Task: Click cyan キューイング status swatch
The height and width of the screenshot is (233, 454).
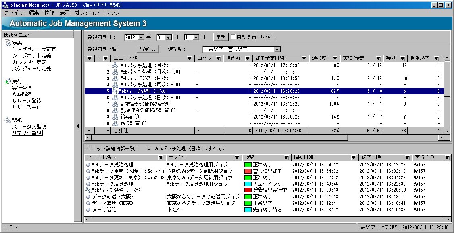Action: point(248,184)
